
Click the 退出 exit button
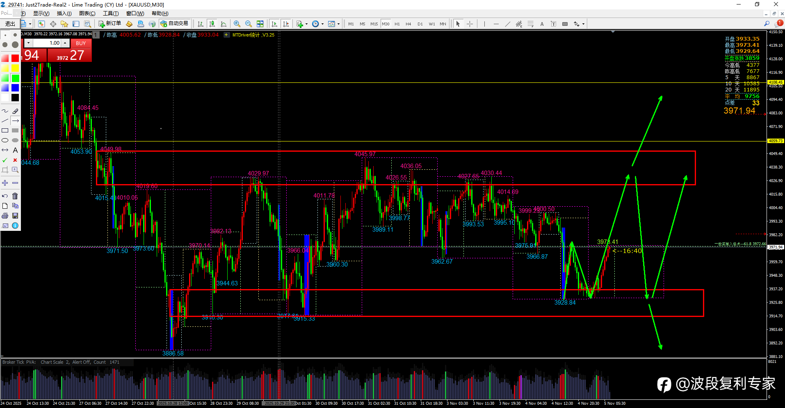pyautogui.click(x=10, y=24)
